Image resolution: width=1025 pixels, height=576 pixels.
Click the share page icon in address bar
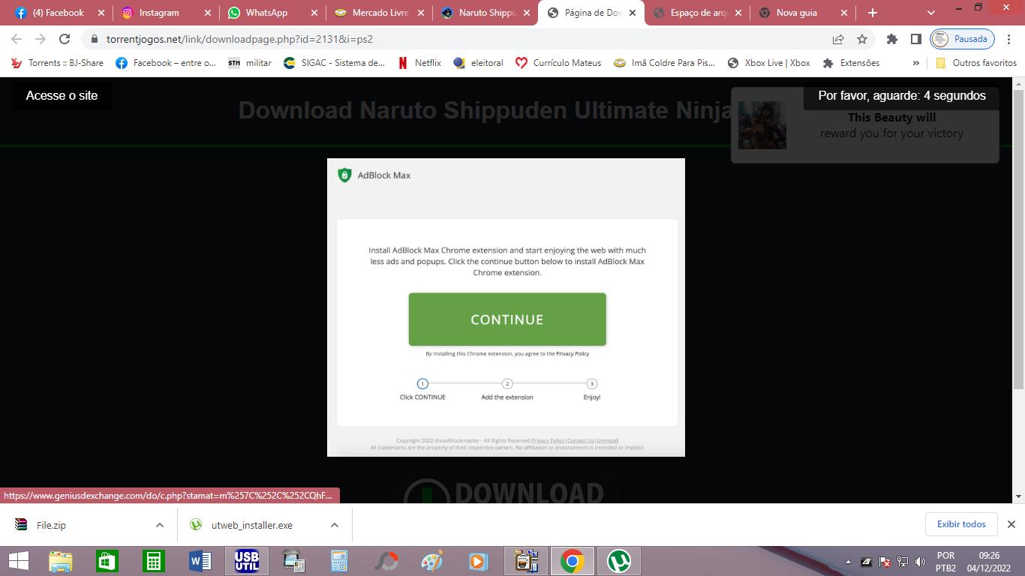pos(838,39)
